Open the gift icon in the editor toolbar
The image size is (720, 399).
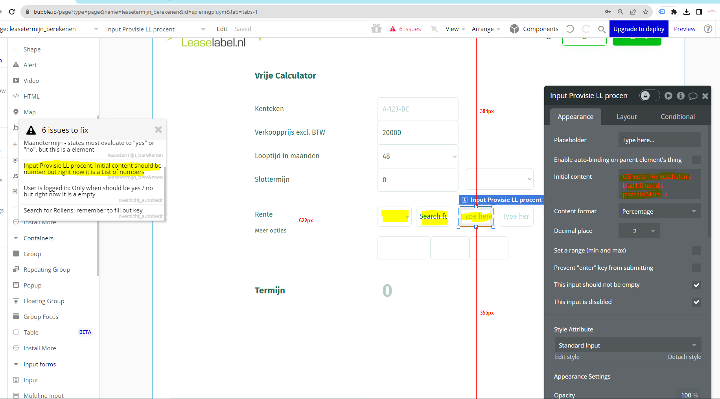pyautogui.click(x=376, y=29)
